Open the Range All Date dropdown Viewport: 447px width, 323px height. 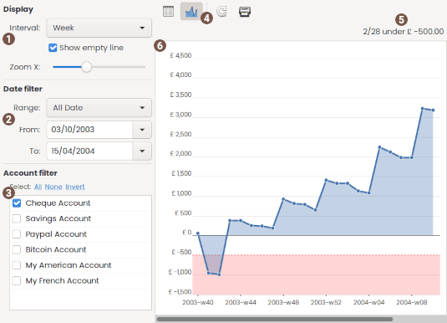coord(99,108)
